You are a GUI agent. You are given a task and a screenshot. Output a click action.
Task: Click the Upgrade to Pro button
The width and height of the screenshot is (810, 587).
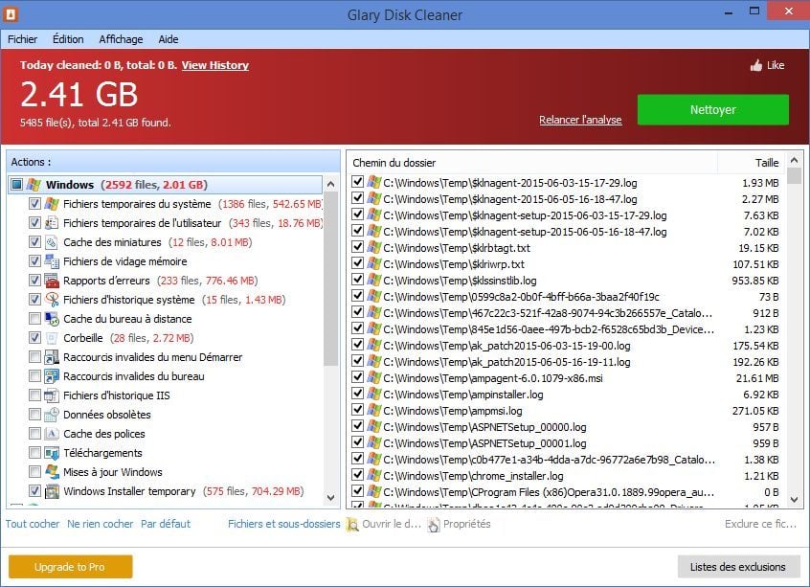71,567
